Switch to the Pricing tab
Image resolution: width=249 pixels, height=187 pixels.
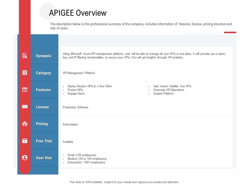point(42,124)
